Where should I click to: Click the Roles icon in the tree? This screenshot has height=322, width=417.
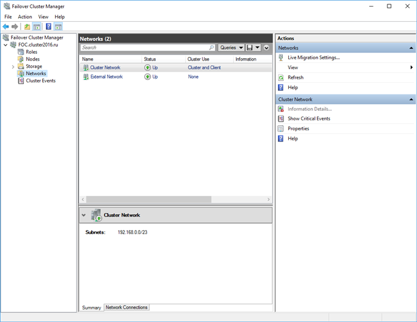pyautogui.click(x=21, y=52)
